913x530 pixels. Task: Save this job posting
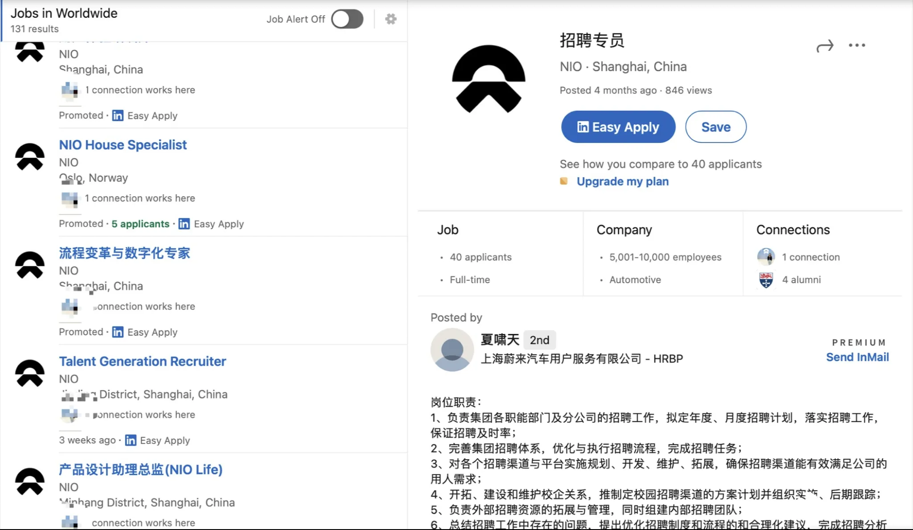point(715,127)
